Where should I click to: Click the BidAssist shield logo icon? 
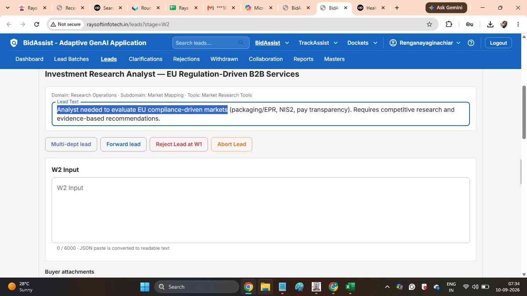pyautogui.click(x=14, y=43)
